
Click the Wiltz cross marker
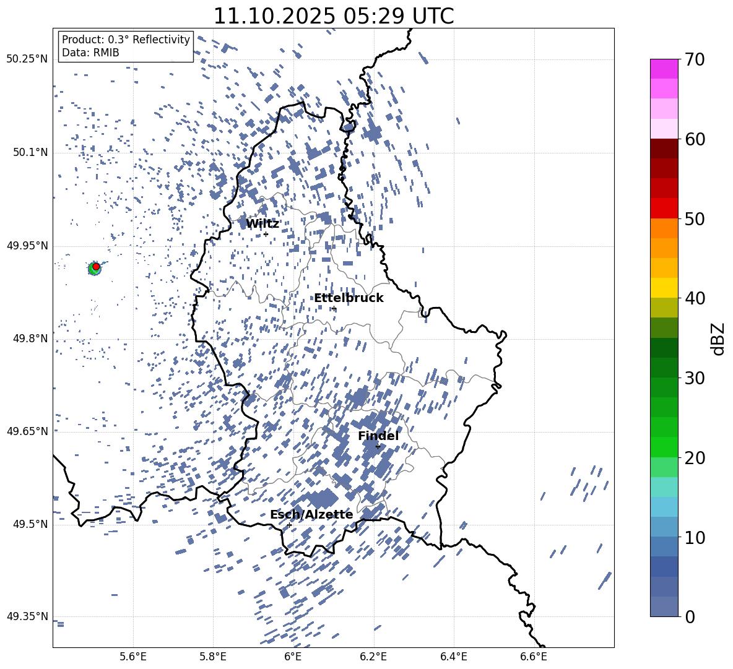[x=266, y=234]
